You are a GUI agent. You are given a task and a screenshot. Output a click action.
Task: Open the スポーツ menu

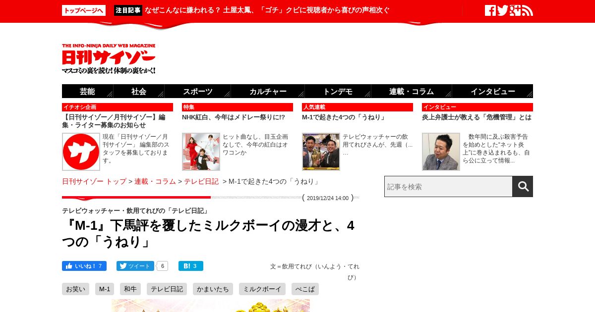coord(198,91)
